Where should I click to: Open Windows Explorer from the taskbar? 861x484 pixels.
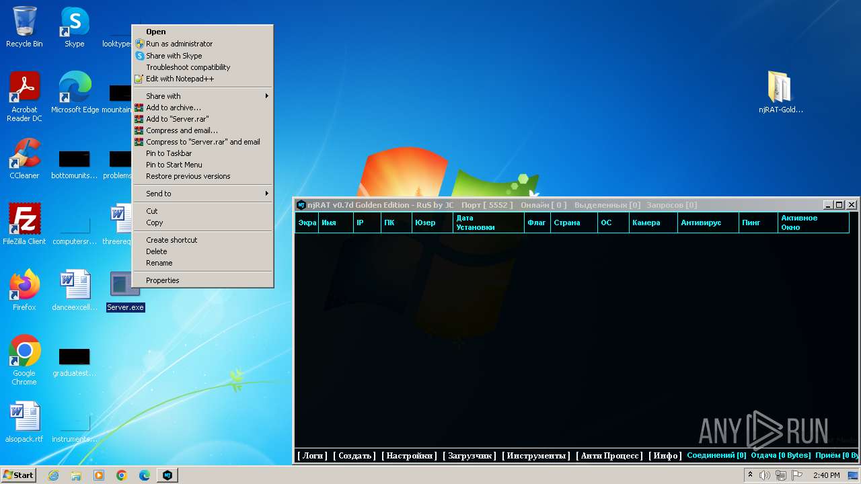click(x=76, y=475)
